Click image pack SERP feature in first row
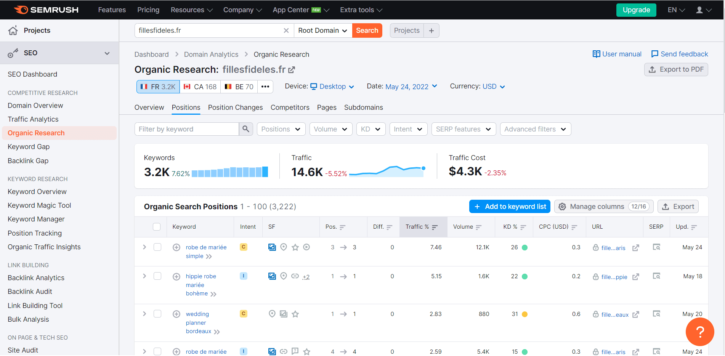725x356 pixels. coord(272,247)
